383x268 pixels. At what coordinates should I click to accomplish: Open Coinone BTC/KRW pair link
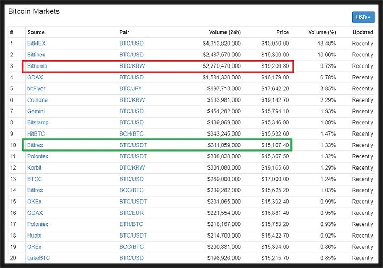(x=132, y=100)
